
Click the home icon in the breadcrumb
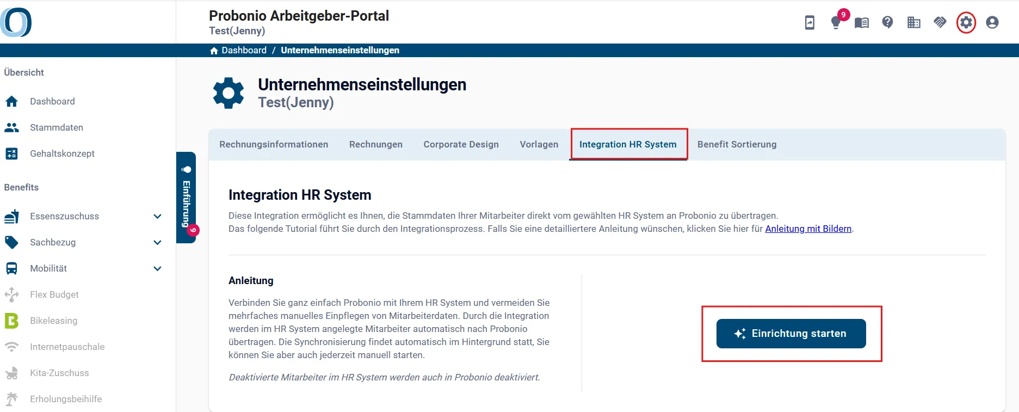click(x=214, y=51)
